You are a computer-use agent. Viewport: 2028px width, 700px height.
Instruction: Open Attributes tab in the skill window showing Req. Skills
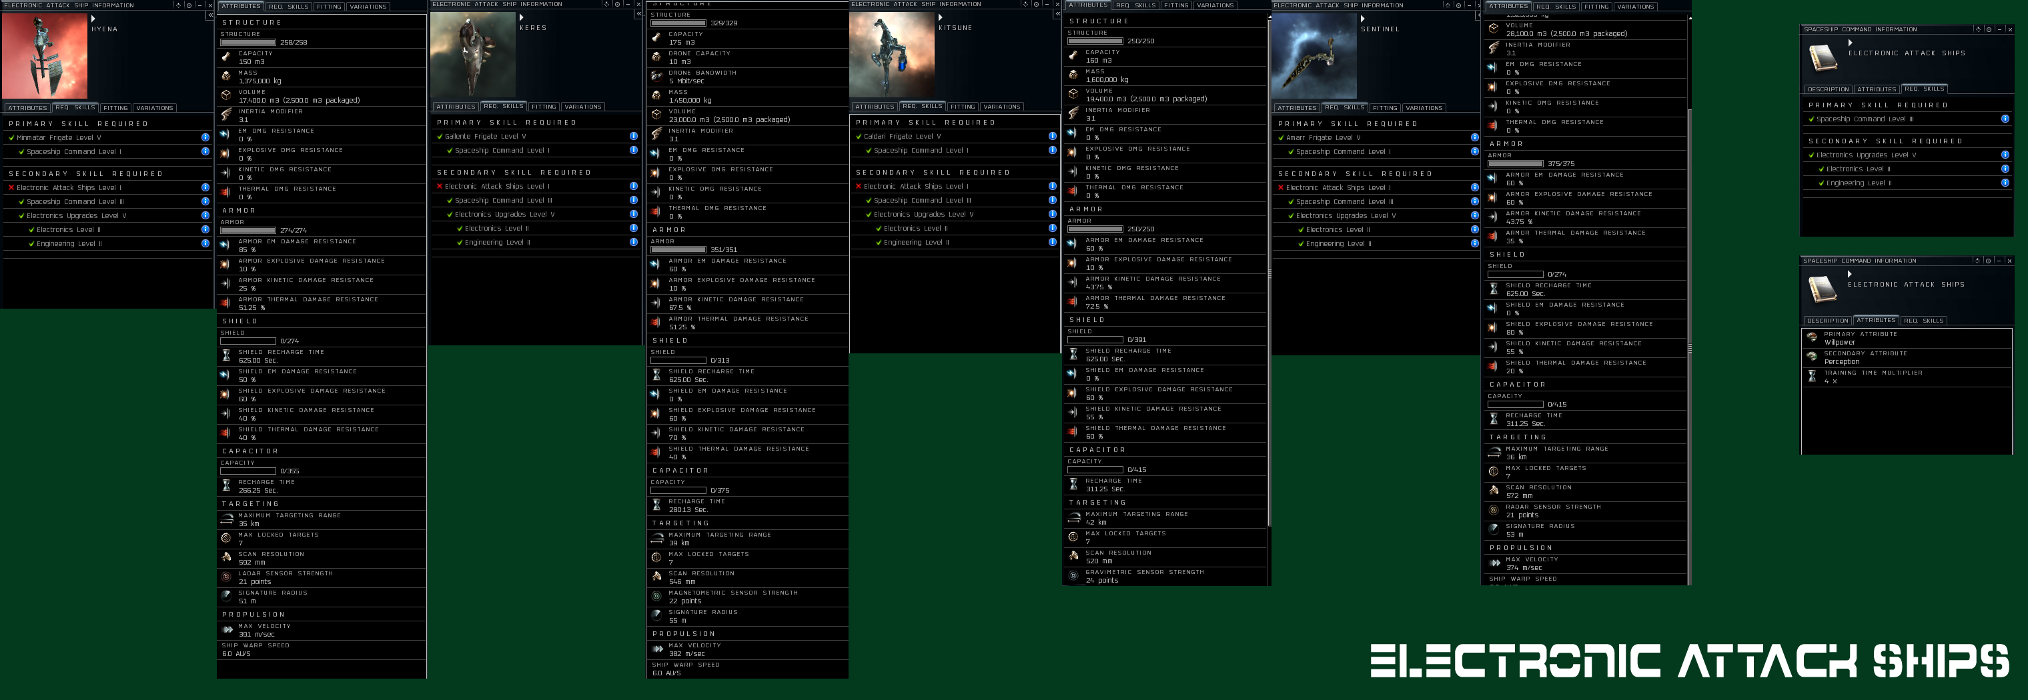[x=1877, y=89]
